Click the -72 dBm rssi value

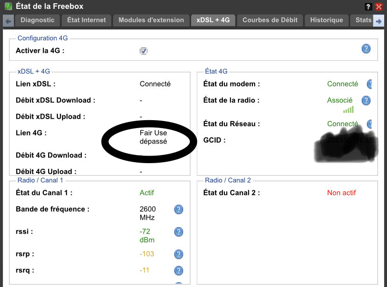(147, 236)
